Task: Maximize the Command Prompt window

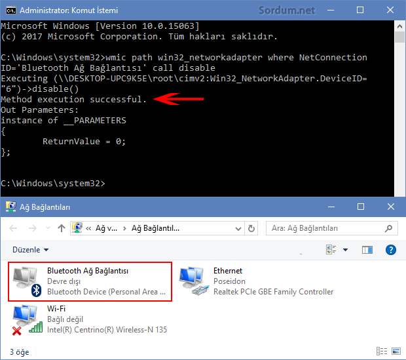Action: click(x=360, y=10)
